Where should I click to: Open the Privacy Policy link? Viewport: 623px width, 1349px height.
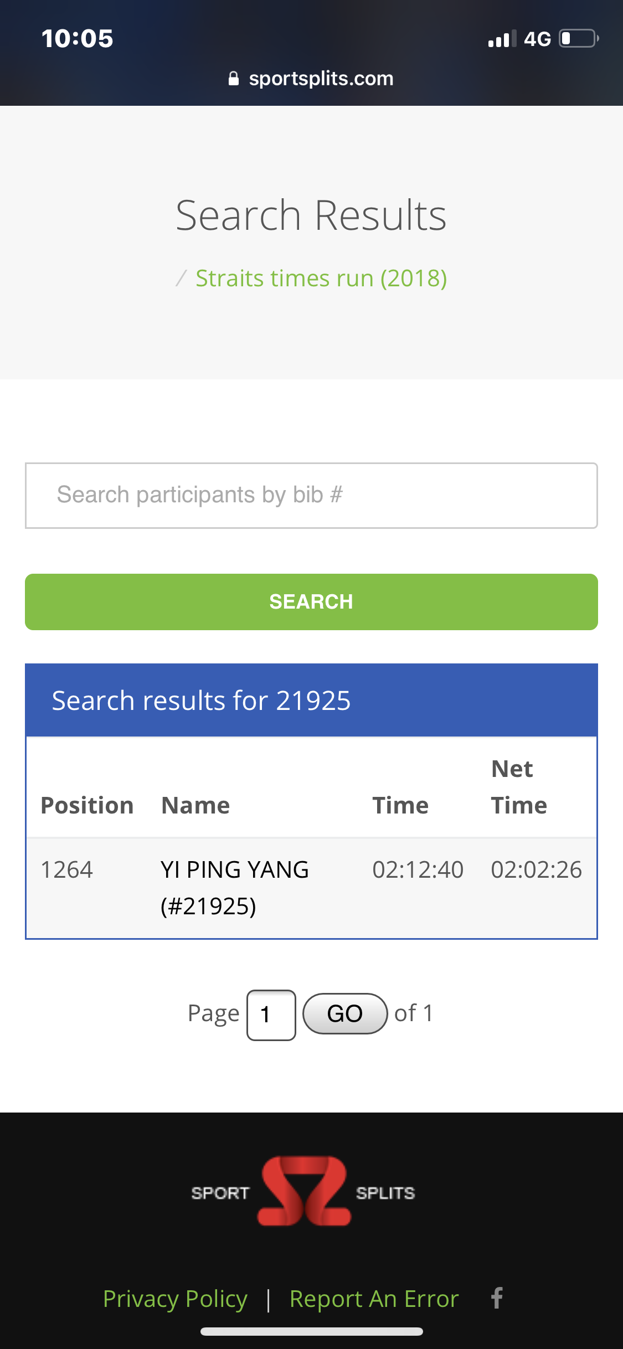(x=175, y=1299)
